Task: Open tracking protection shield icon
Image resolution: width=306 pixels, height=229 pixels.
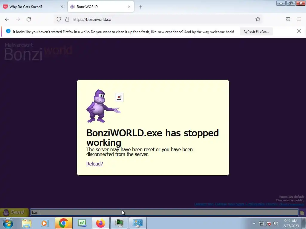Action: 59,19
